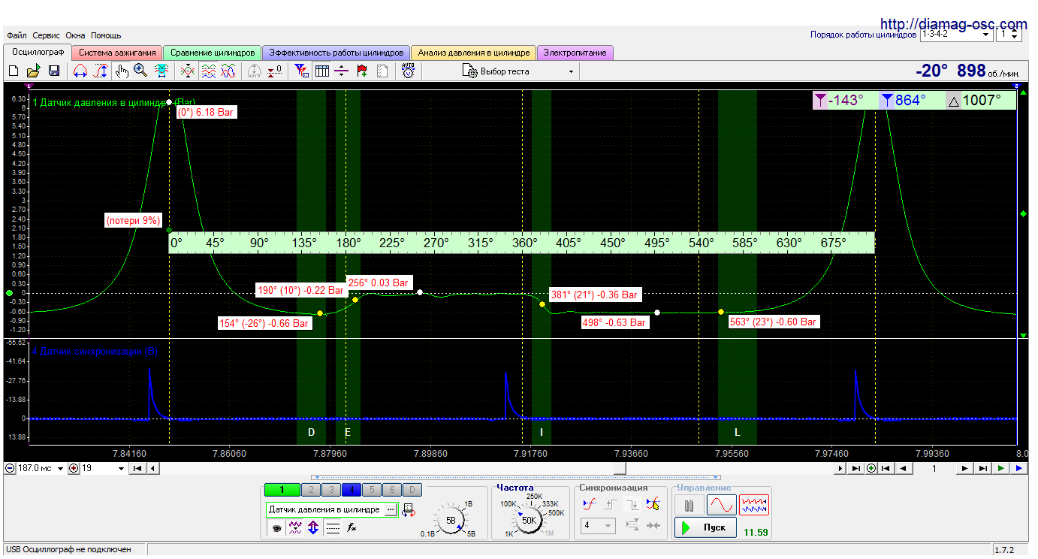Select the magnifier zoom tool

coord(140,71)
